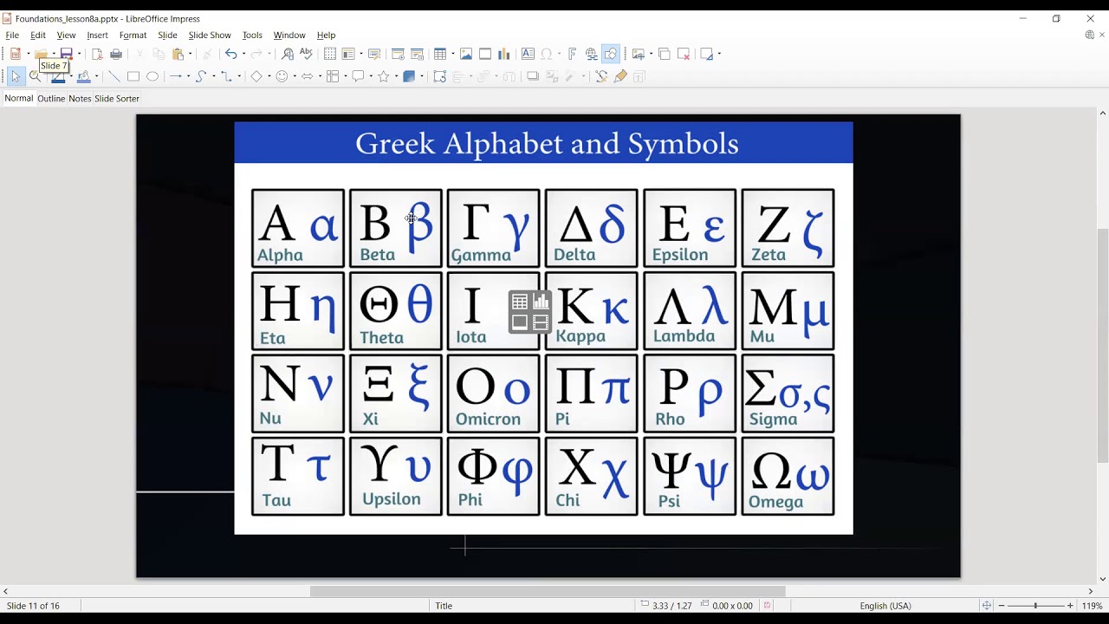This screenshot has height=624, width=1109.
Task: Toggle the Display Grid button
Action: (330, 54)
